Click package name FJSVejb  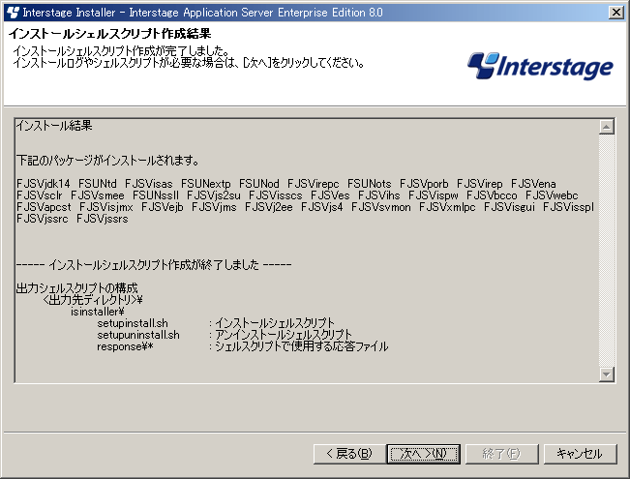click(x=163, y=207)
